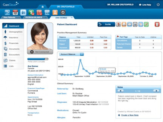Click the chart peak data point
Image resolution: width=163 pixels, height=122 pixels.
[x=80, y=60]
